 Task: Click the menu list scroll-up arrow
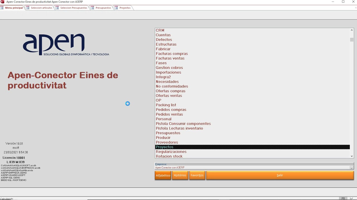(x=352, y=30)
